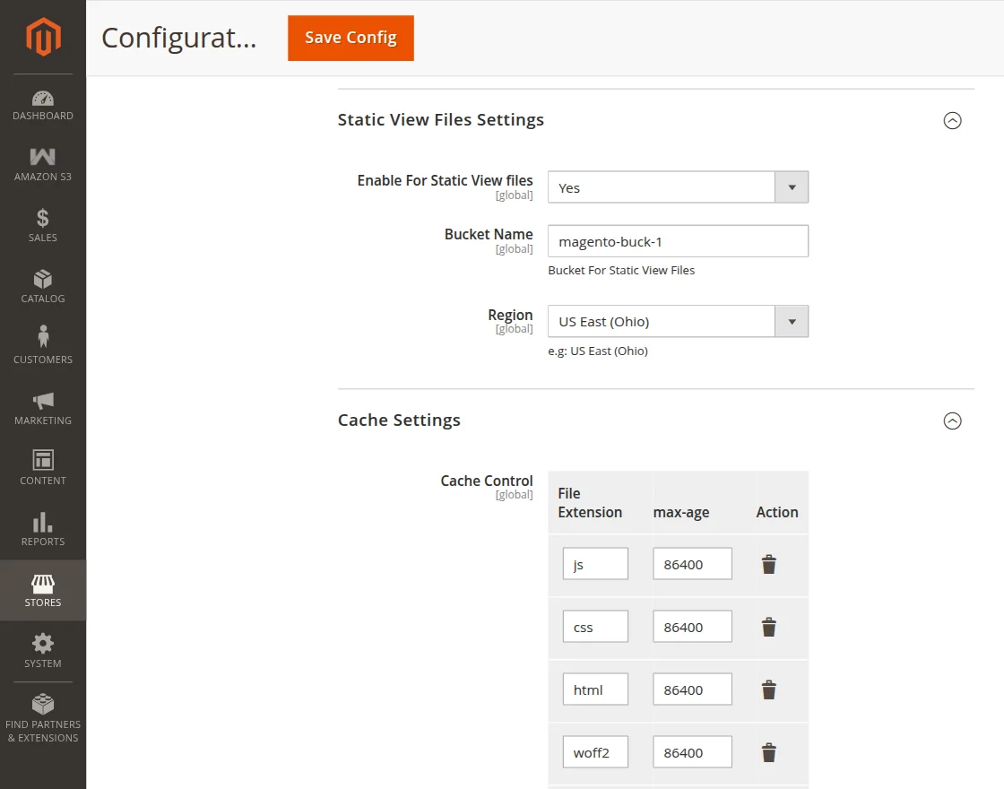Open the Region dropdown
Screen dimensions: 1004x789
(x=678, y=321)
